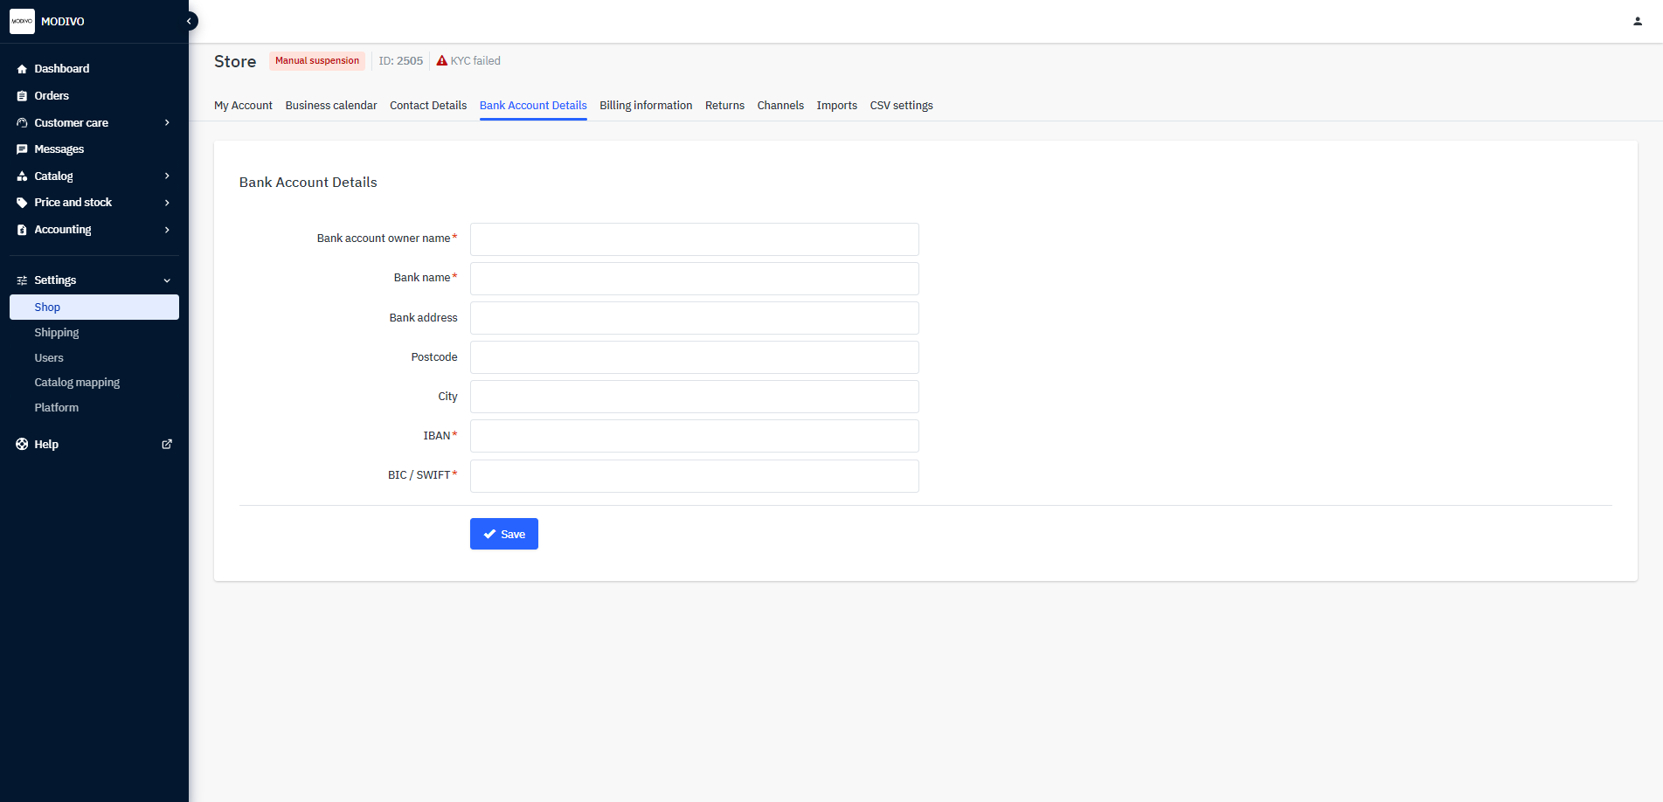This screenshot has width=1663, height=802.
Task: Open the Messages section
Action: pos(59,149)
